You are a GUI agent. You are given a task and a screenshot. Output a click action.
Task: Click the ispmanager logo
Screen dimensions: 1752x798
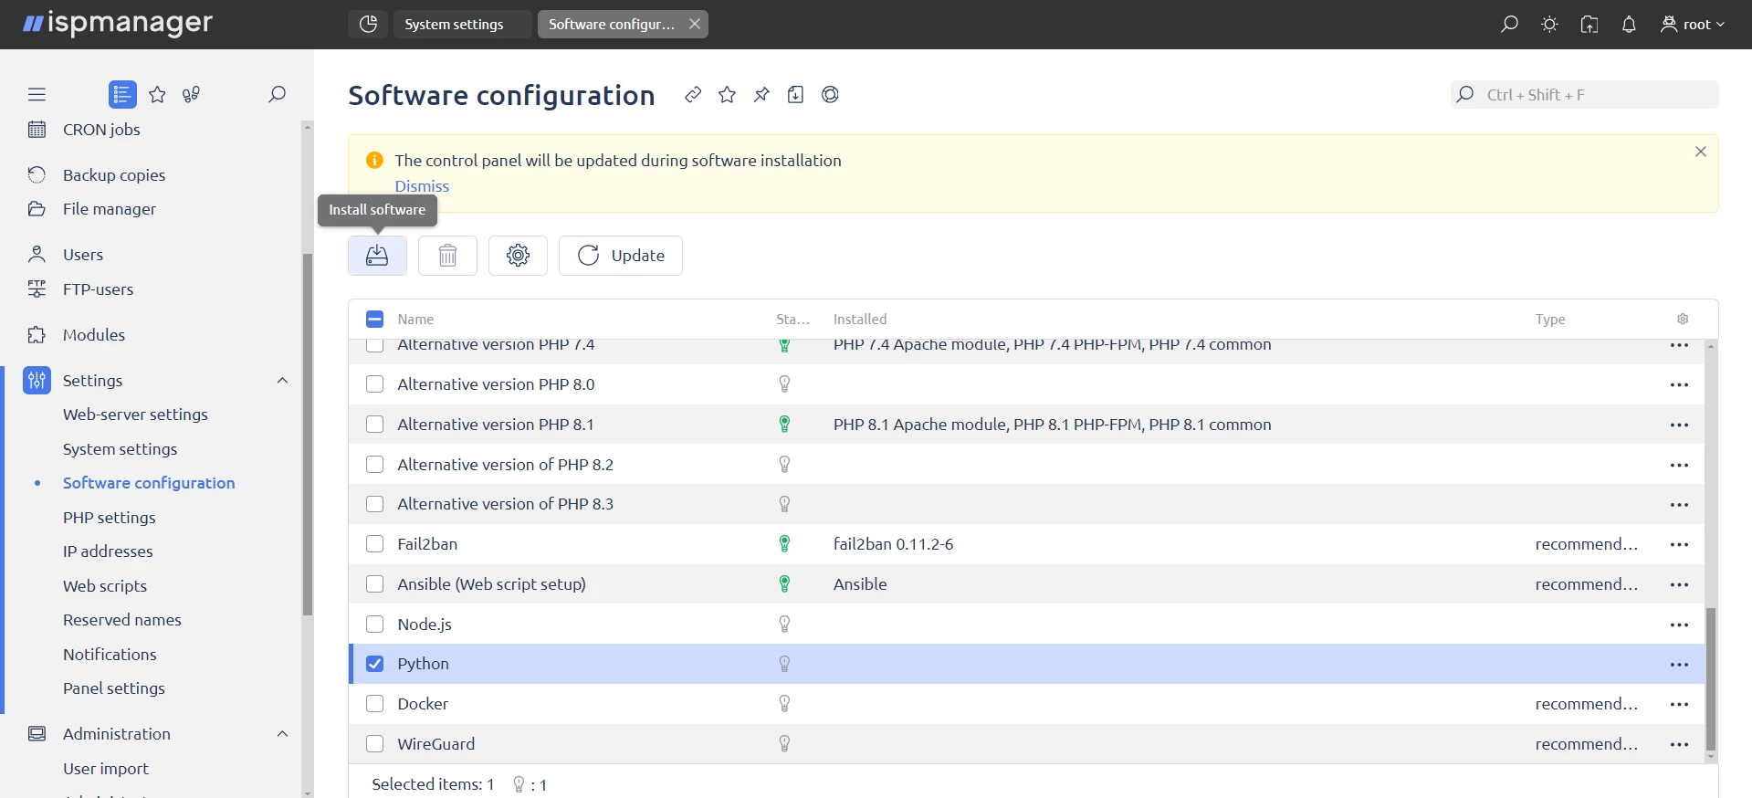pyautogui.click(x=117, y=23)
